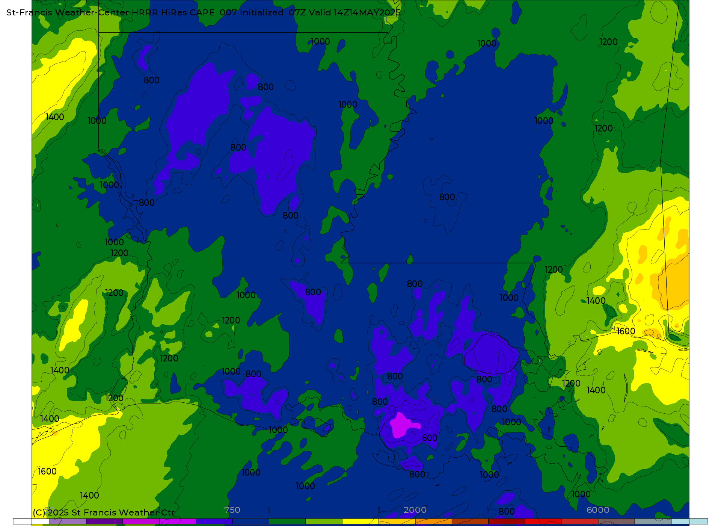Select the dark green legend swatch

coord(287,521)
